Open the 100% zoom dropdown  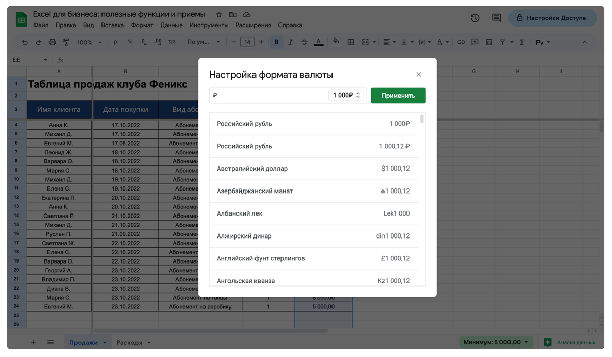[x=89, y=42]
